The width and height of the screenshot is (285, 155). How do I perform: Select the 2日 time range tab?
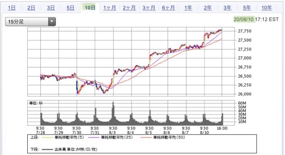(31, 8)
